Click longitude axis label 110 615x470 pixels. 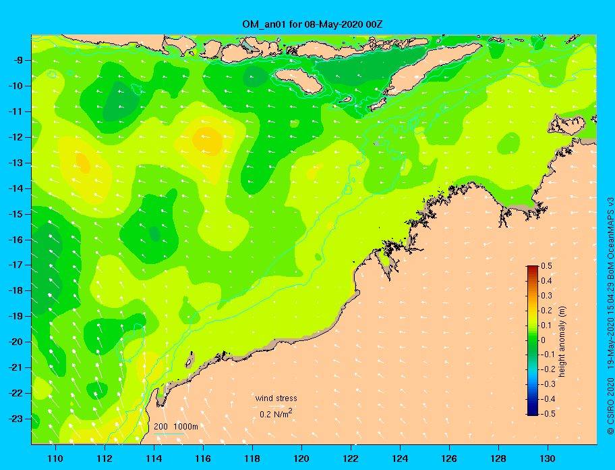click(55, 459)
